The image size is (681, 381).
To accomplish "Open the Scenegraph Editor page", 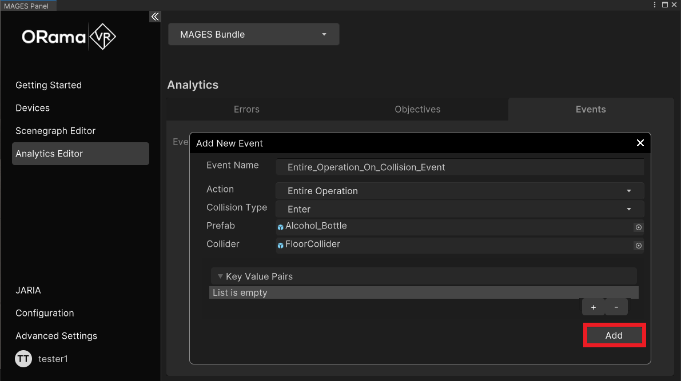I will tap(55, 130).
